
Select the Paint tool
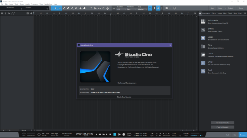pos(72,8)
